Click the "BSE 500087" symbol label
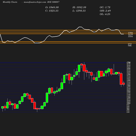136x136 pixels. pyautogui.click(x=53, y=2)
